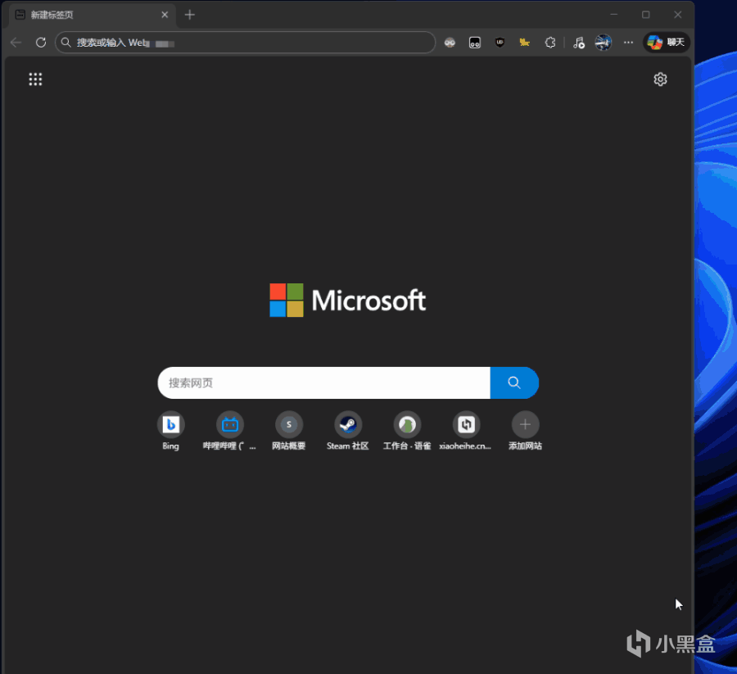Click the Tampermonkey extension icon
This screenshot has height=674, width=737.
click(x=474, y=43)
